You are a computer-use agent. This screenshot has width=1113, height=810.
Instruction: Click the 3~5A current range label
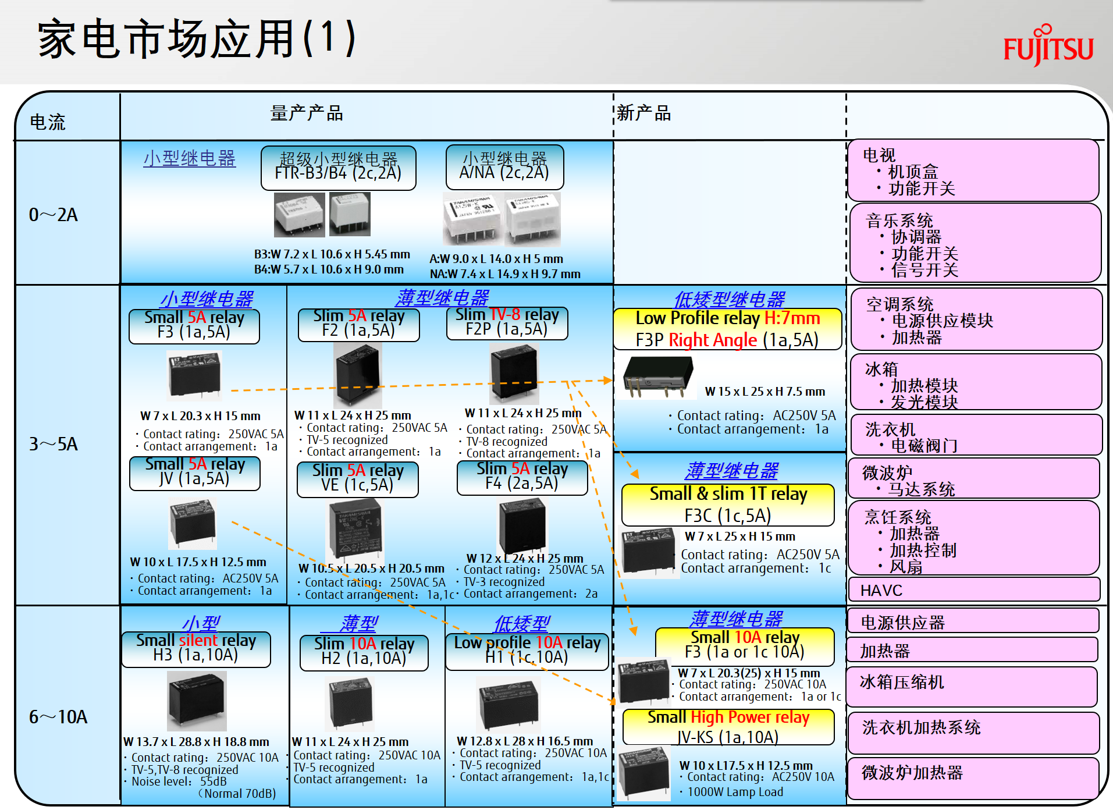(54, 444)
